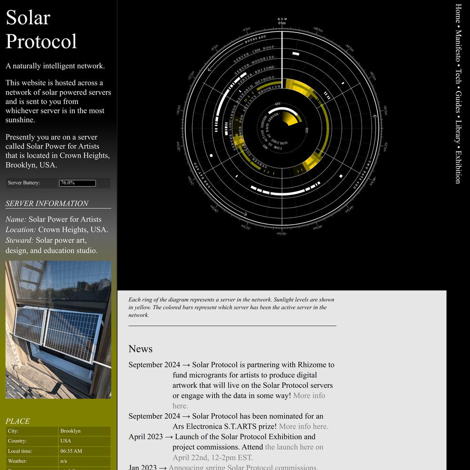The width and height of the screenshot is (470, 470).
Task: Click the SERVER INFORMATION heading
Action: (47, 203)
